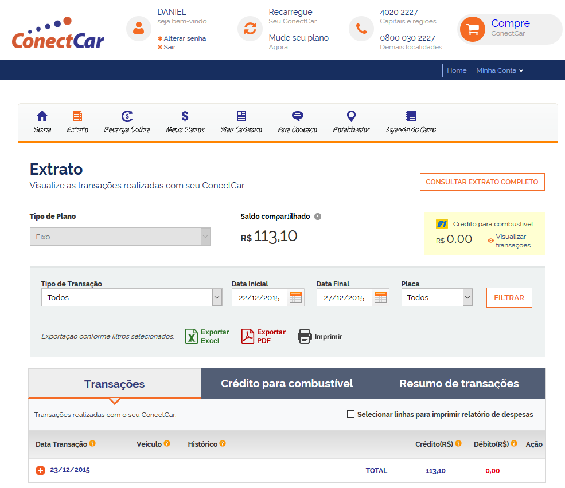Click phone number 0800 030 2227
The image size is (565, 488).
tap(407, 38)
